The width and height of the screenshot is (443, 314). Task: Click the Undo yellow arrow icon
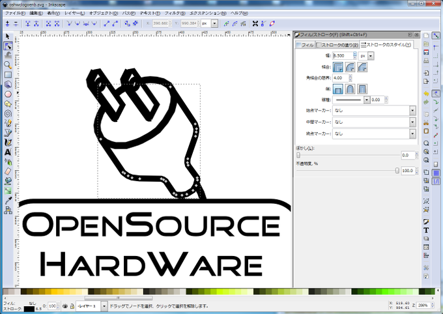coord(426,94)
